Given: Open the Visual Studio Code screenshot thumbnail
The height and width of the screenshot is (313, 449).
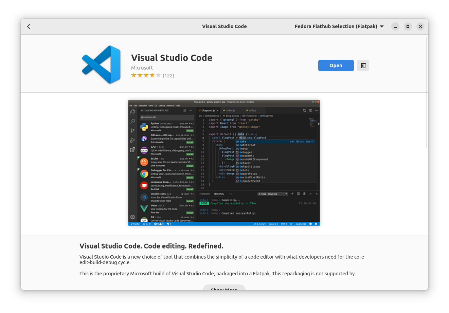Looking at the screenshot, I should tap(224, 163).
